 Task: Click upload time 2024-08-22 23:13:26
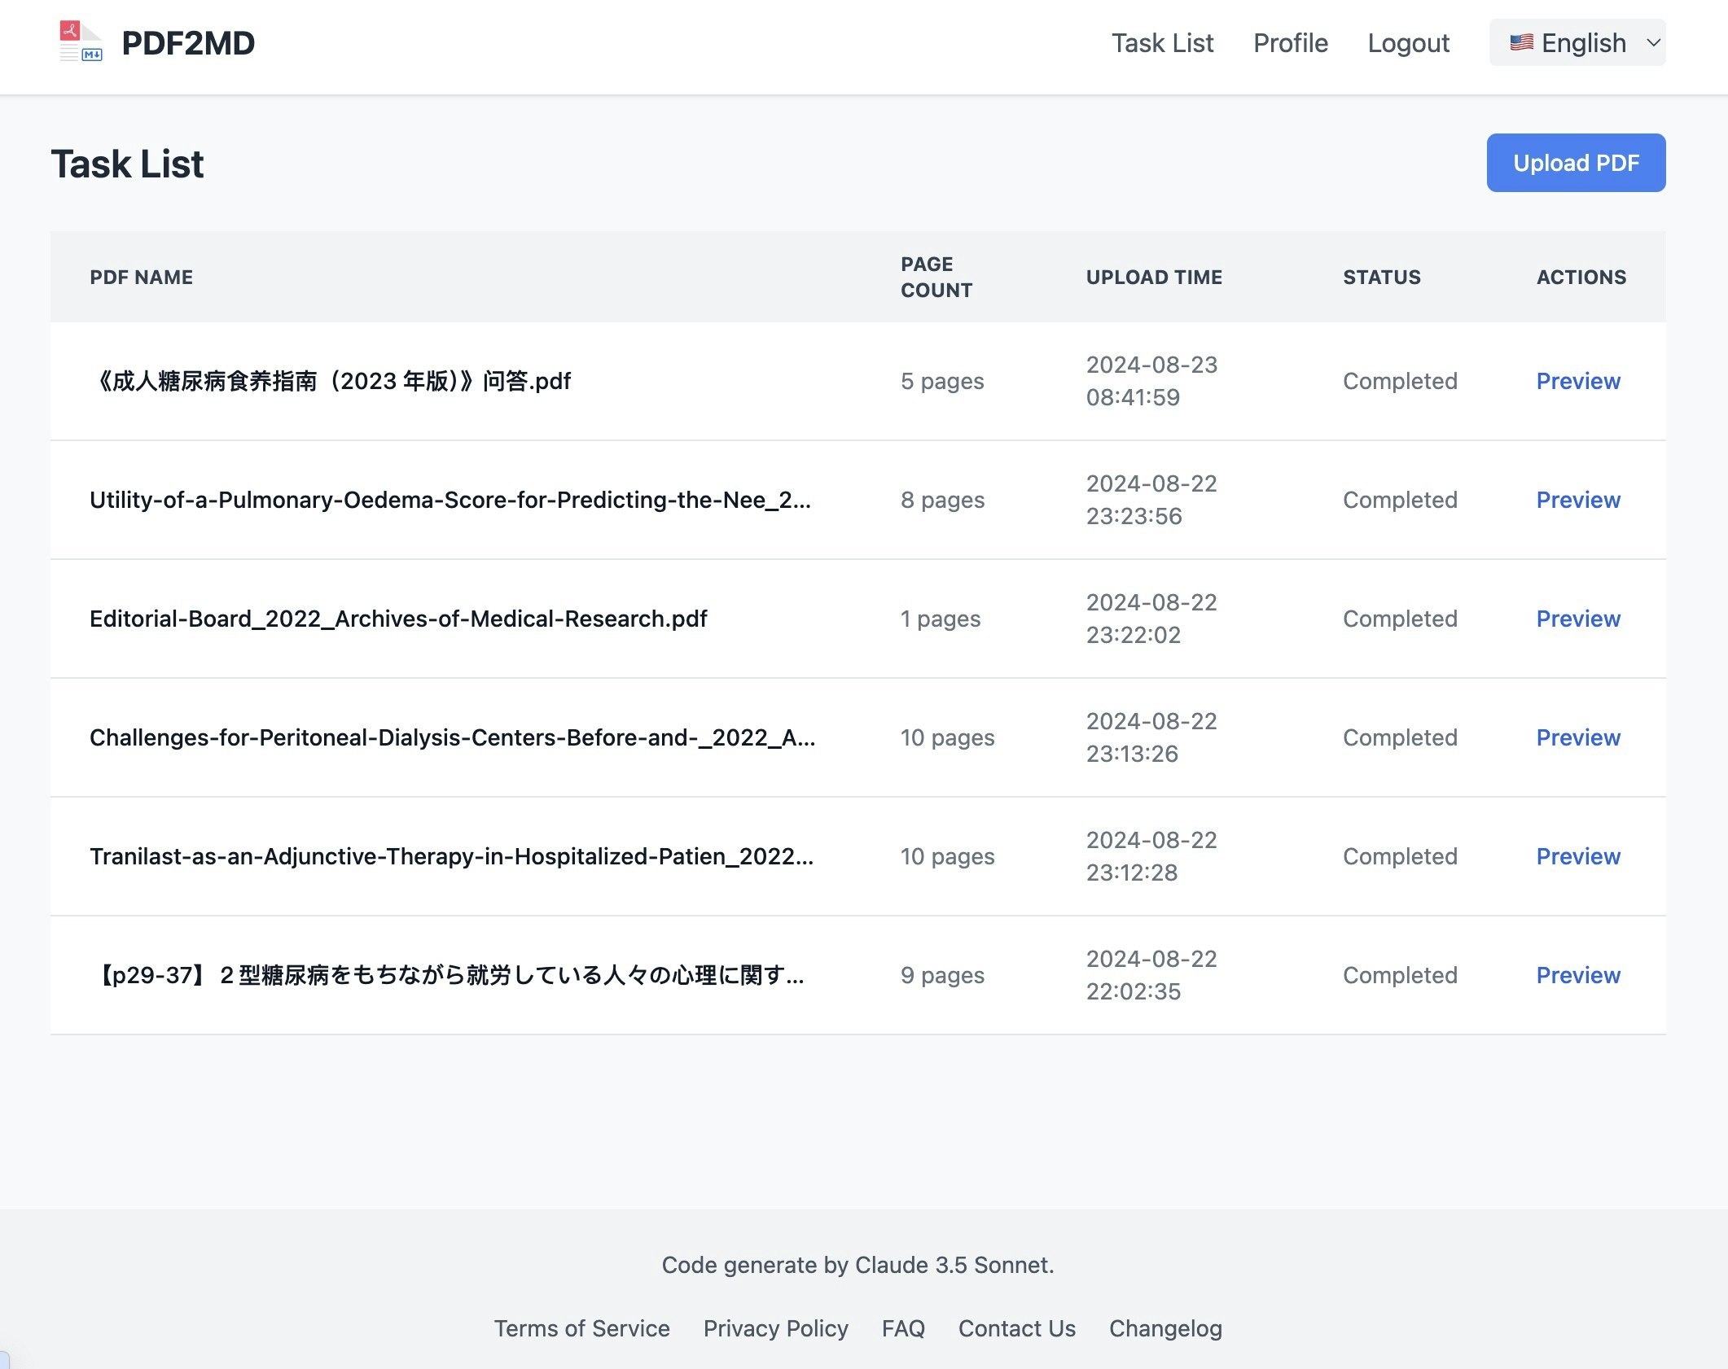tap(1151, 737)
